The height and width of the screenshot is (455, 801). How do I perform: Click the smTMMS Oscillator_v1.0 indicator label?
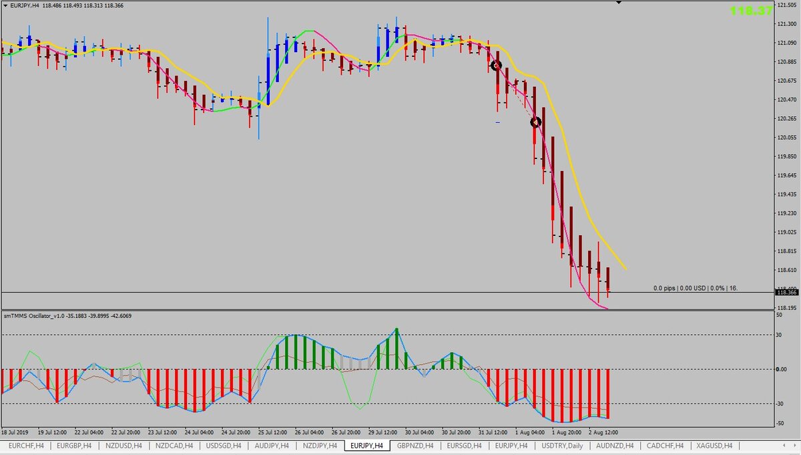tap(67, 315)
